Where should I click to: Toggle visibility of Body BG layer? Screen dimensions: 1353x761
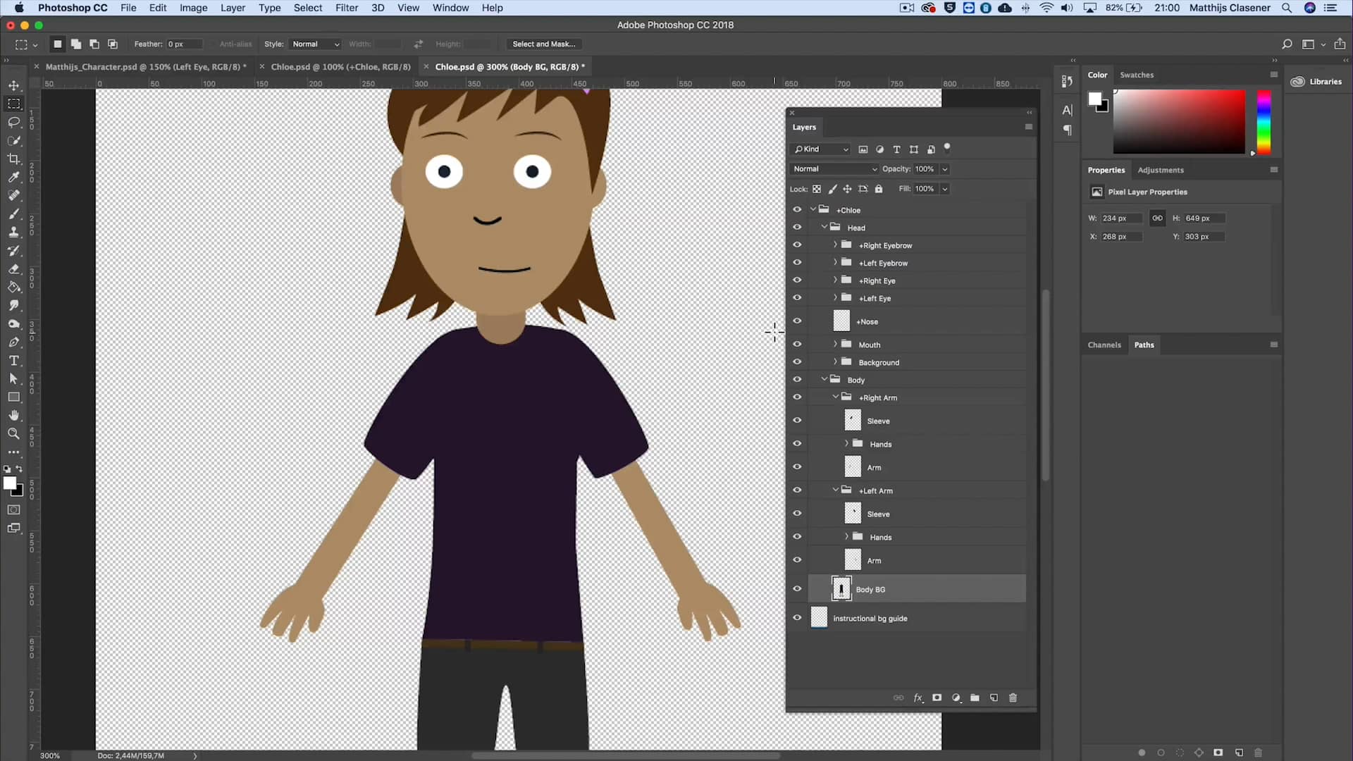point(796,588)
